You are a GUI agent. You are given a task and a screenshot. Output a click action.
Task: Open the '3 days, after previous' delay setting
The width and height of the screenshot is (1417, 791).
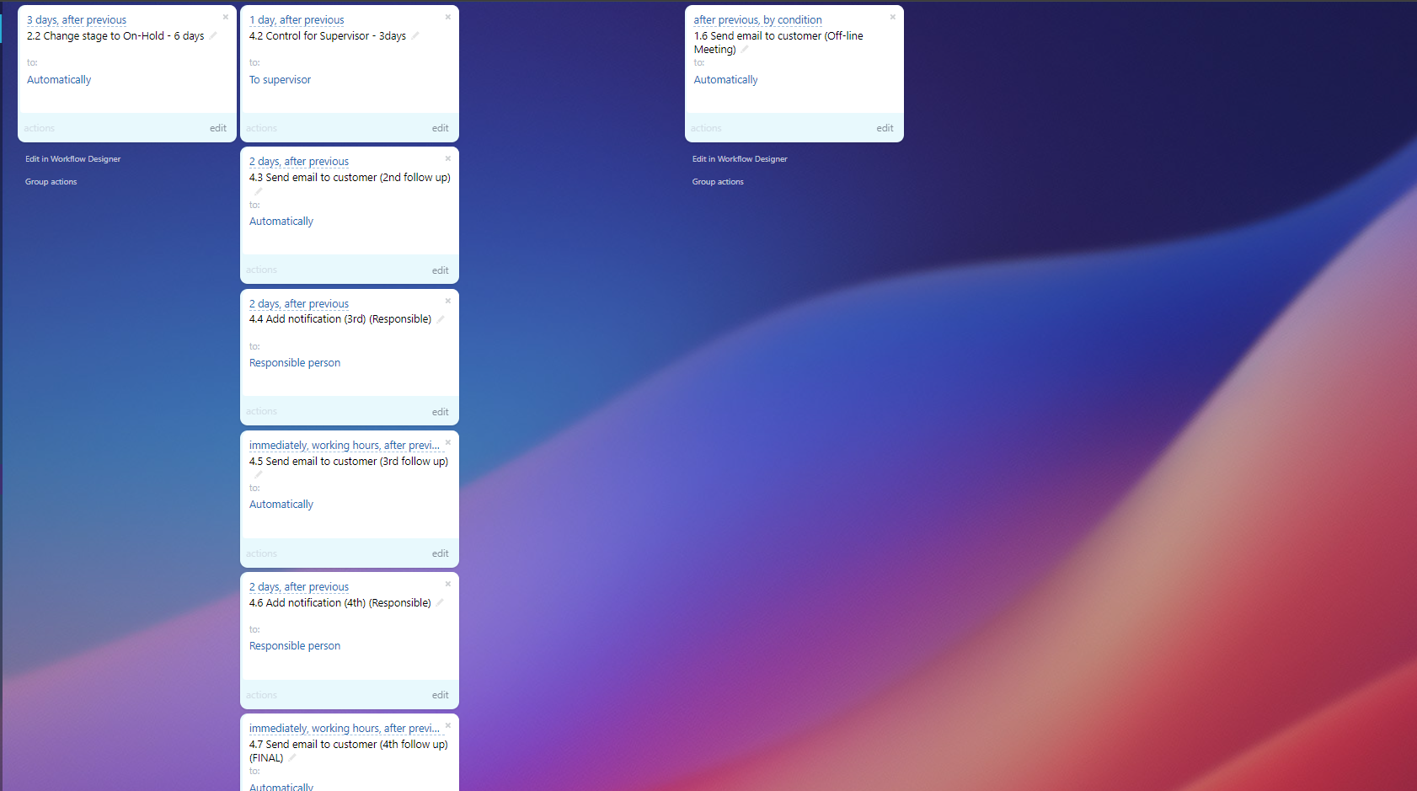[77, 20]
